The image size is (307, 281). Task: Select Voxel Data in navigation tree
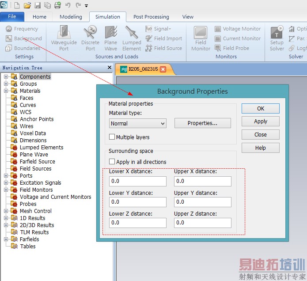click(x=33, y=133)
